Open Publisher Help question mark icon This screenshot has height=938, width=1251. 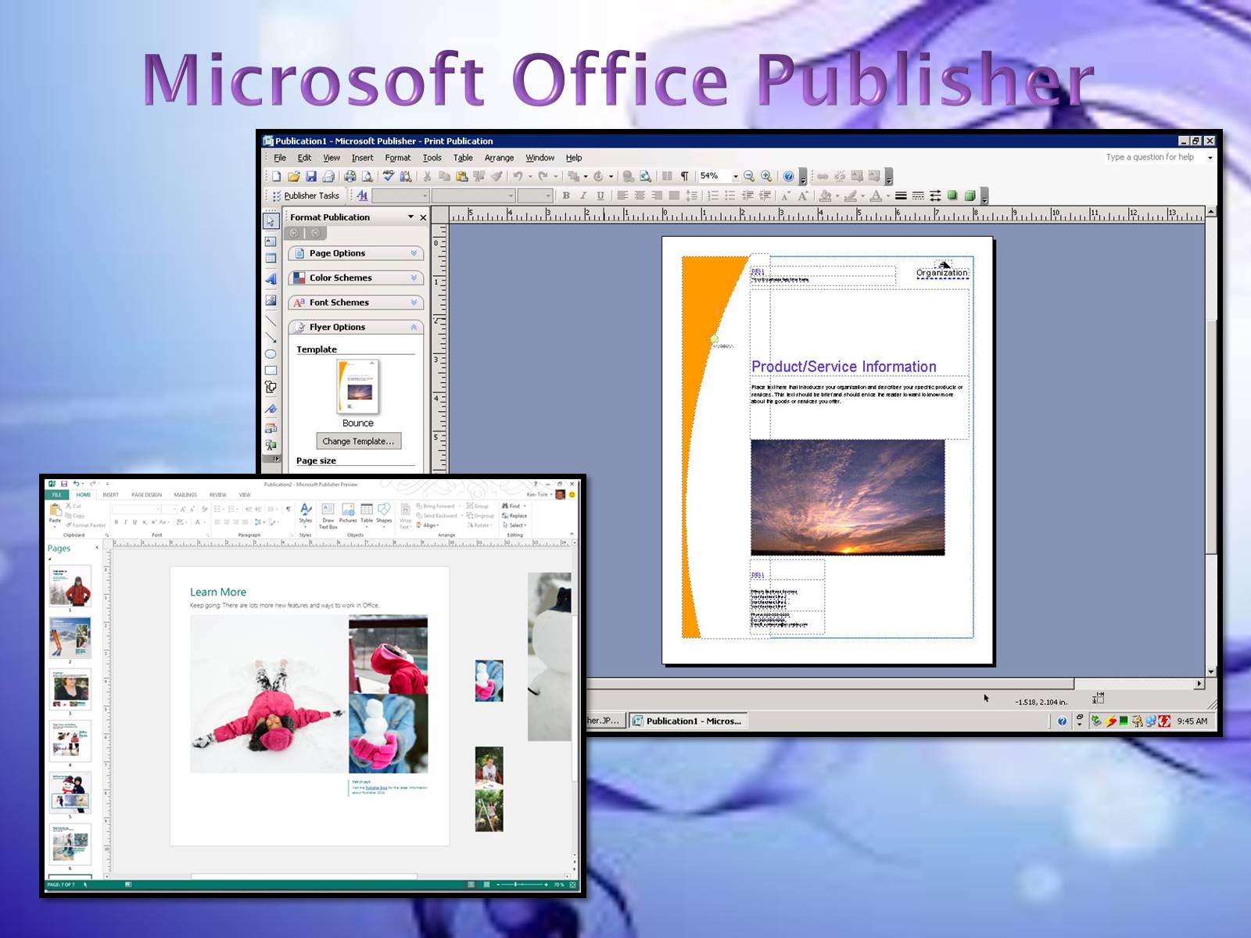point(788,177)
